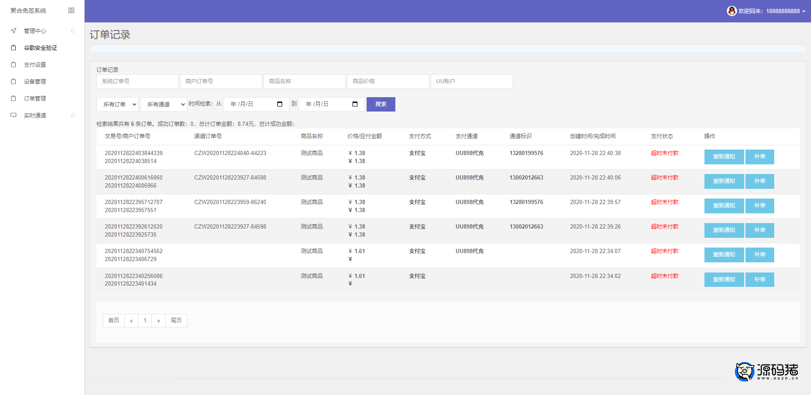Focus the 系统订单号 input field
811x395 pixels.
coord(137,82)
